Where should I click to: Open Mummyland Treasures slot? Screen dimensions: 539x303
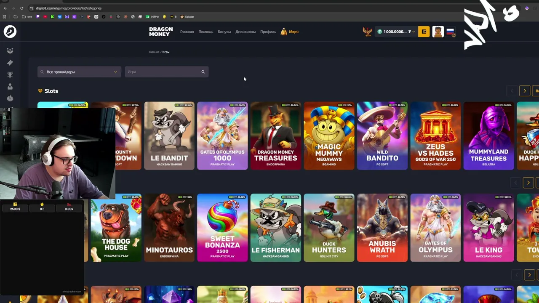489,136
